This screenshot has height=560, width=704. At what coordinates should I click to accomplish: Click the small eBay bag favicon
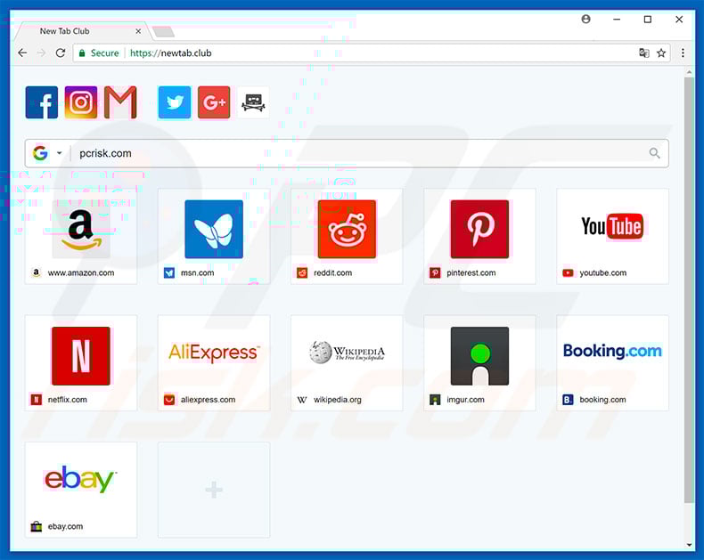coord(37,526)
